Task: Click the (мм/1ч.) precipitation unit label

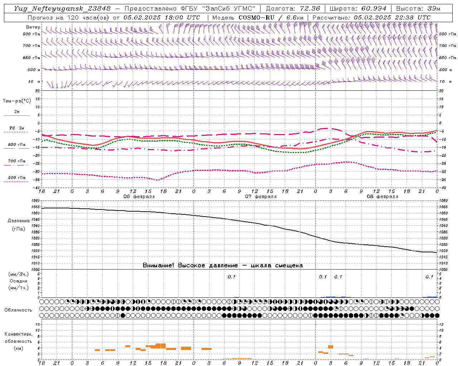Action: click(x=19, y=288)
